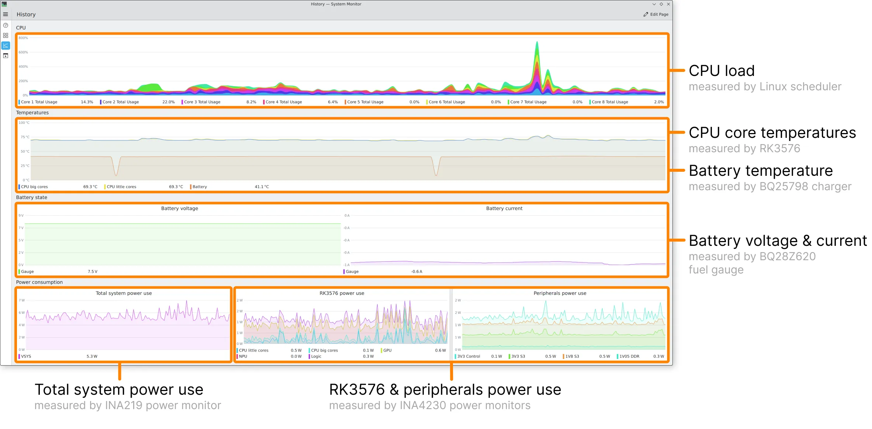
Task: Click the NPU power legend entry
Action: 269,356
